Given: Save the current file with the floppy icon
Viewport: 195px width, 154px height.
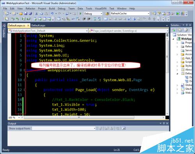Looking at the screenshot, I should coord(26,14).
